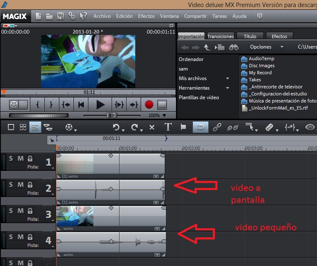Screen dimensions: 317x266
Task: Open Plantillas de vídeo
Action: 199,98
